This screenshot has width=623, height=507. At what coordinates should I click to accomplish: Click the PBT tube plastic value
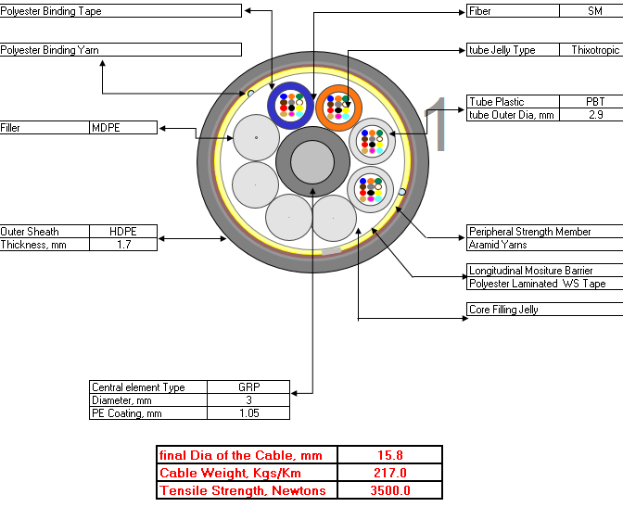click(x=591, y=101)
